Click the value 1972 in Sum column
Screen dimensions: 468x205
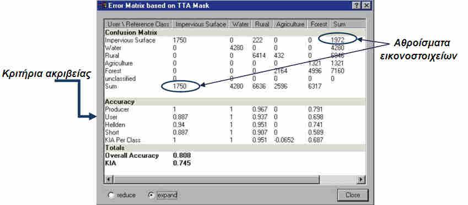click(x=337, y=40)
